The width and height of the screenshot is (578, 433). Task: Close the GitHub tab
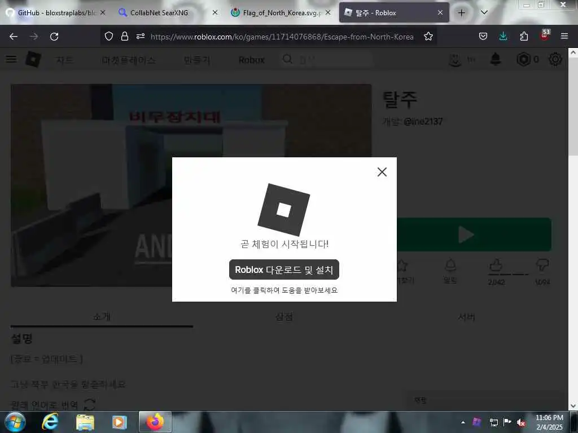[103, 12]
